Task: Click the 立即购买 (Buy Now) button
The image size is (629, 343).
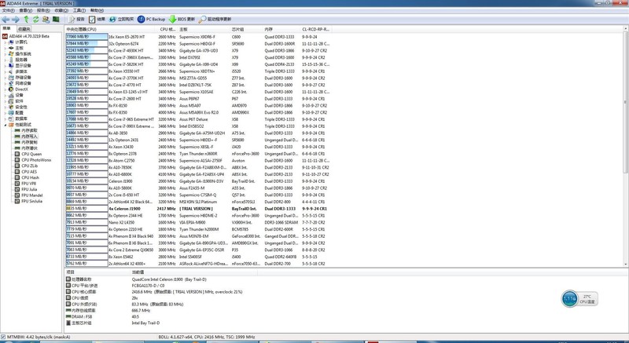Action: pos(122,19)
